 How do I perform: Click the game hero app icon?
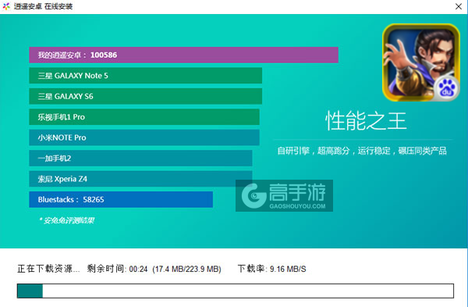(421, 62)
